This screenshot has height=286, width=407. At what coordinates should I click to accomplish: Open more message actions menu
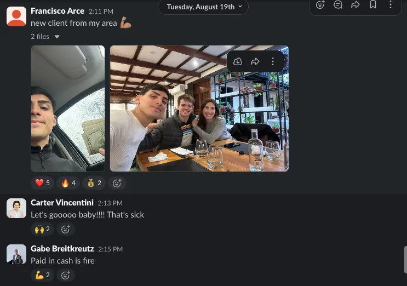[391, 5]
